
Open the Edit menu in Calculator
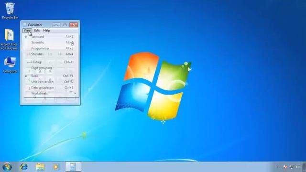pos(37,31)
